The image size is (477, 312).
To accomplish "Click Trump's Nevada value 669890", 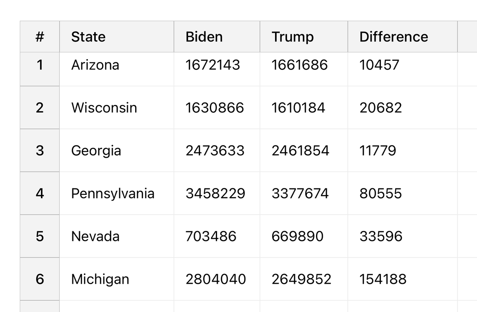I will [x=297, y=236].
